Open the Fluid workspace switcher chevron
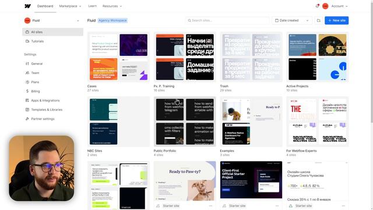The width and height of the screenshot is (373, 210). click(x=78, y=21)
